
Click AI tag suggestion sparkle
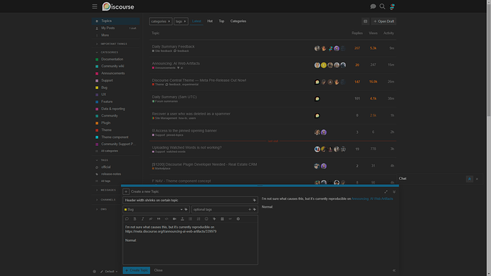(254, 209)
